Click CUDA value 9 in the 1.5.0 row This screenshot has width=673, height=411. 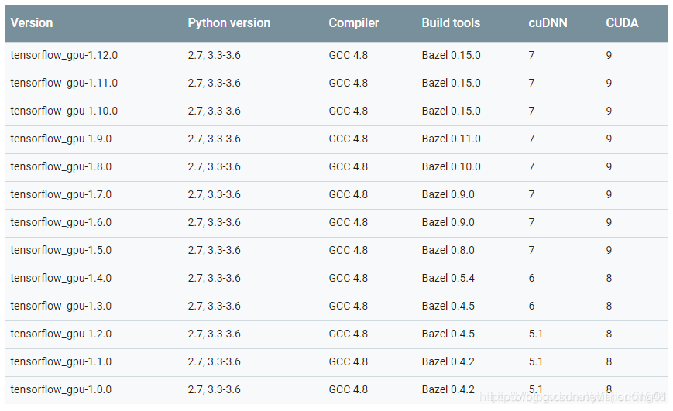pyautogui.click(x=609, y=251)
